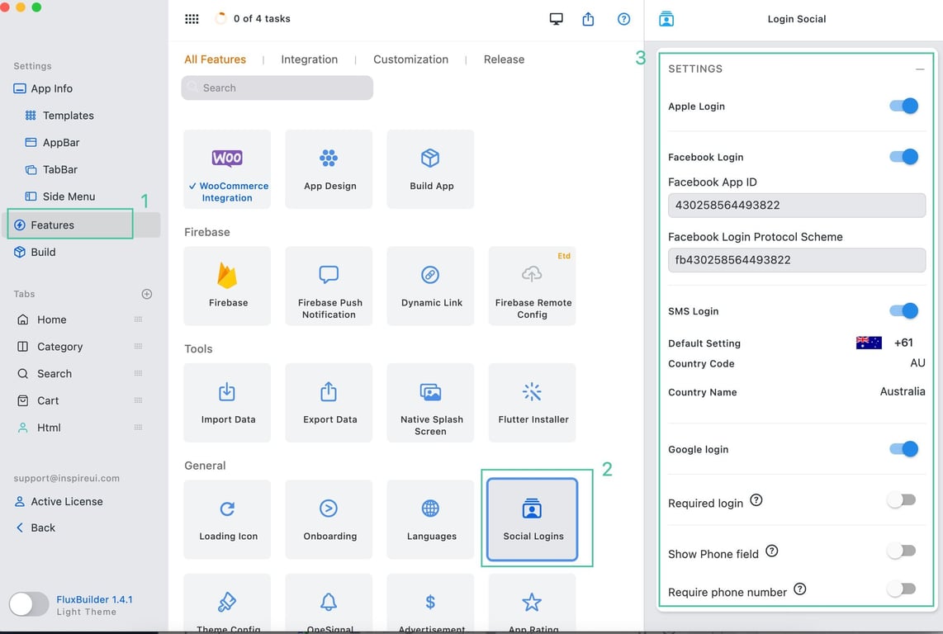Click the Cart row reorder handle
This screenshot has width=943, height=634.
pos(139,400)
